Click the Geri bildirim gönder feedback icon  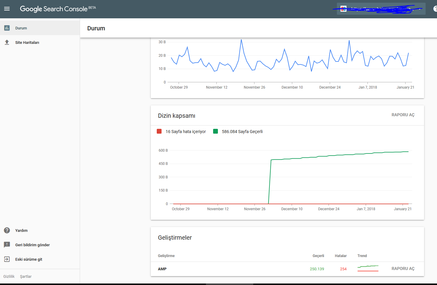click(x=7, y=245)
